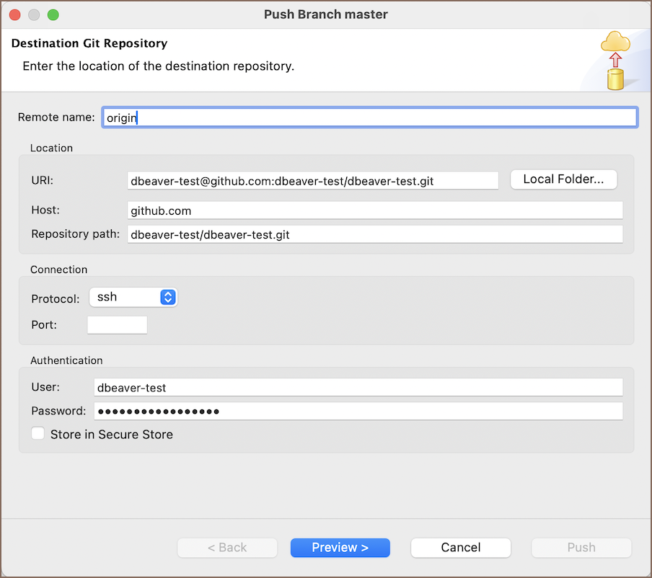Click the Preview > button
The height and width of the screenshot is (578, 652).
coord(340,548)
